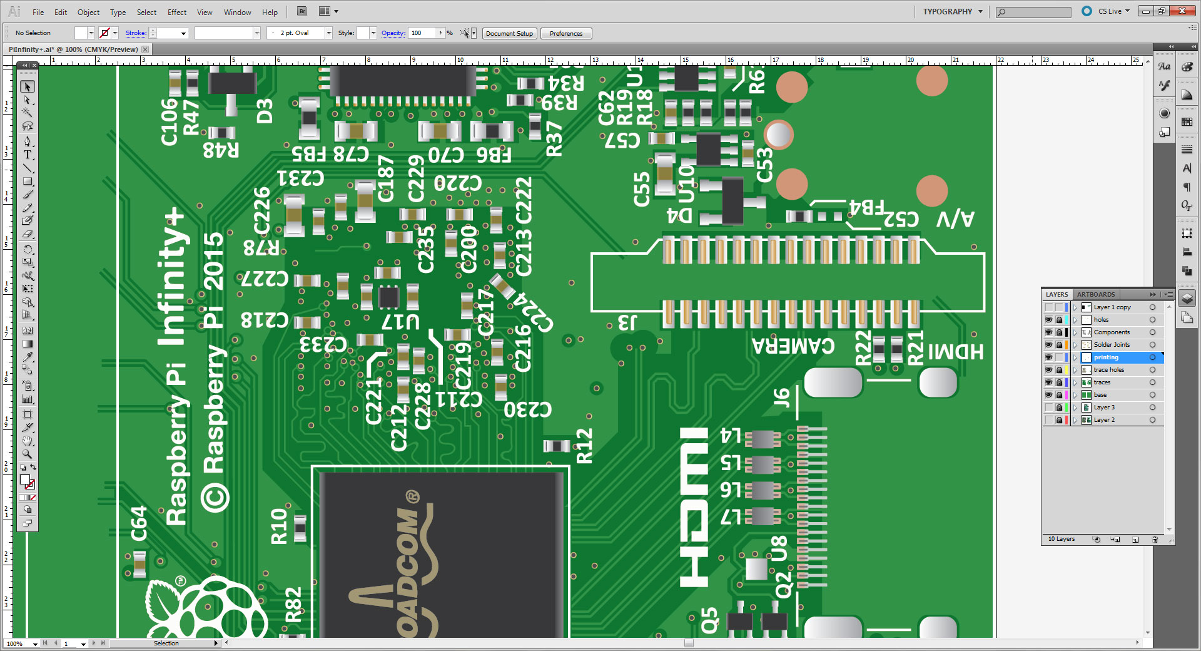
Task: Open the Align panel icon
Action: [x=1187, y=252]
